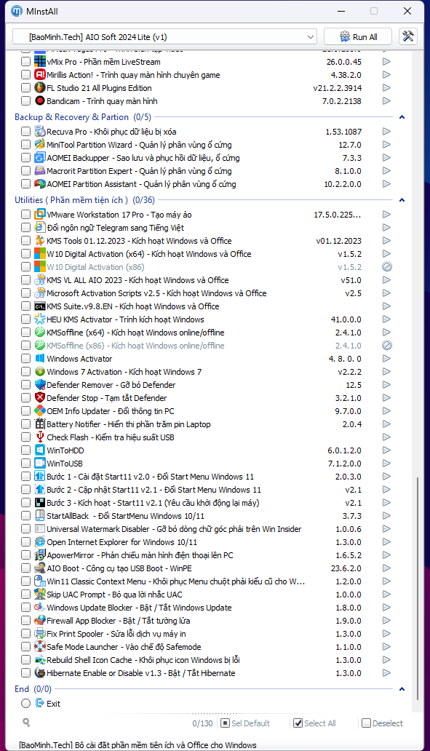Click the MiniTool Partition Wizard icon
The image size is (430, 751).
[x=40, y=145]
